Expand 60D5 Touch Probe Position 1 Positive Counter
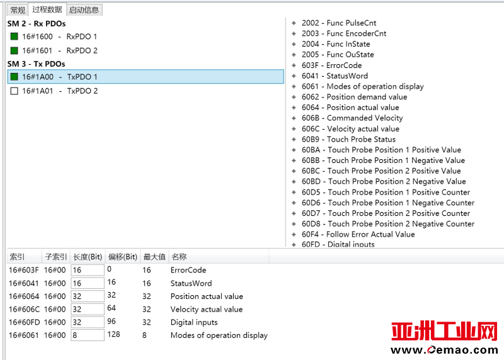The width and height of the screenshot is (504, 360). click(x=294, y=193)
